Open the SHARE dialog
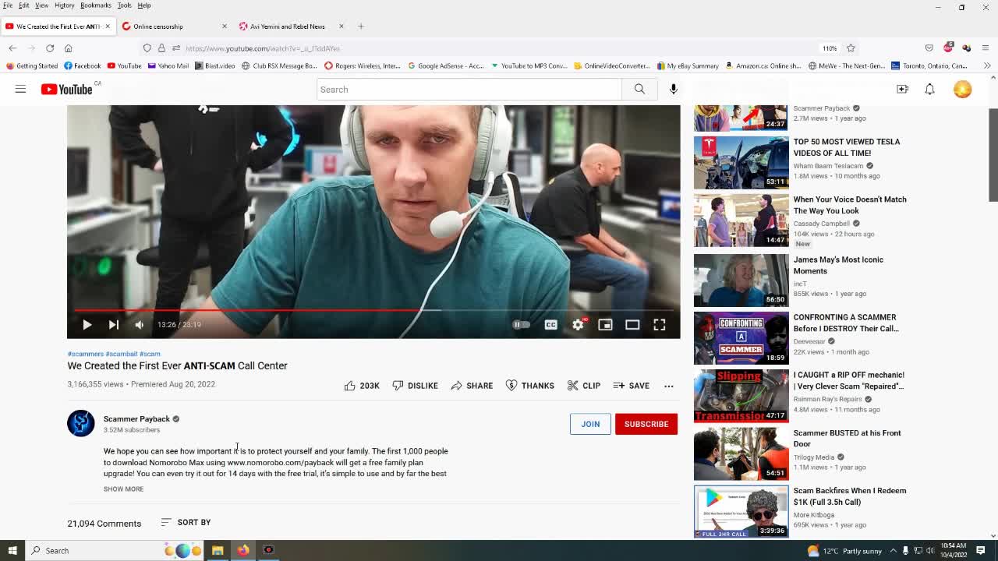Screen dimensions: 998x561 tap(472, 386)
